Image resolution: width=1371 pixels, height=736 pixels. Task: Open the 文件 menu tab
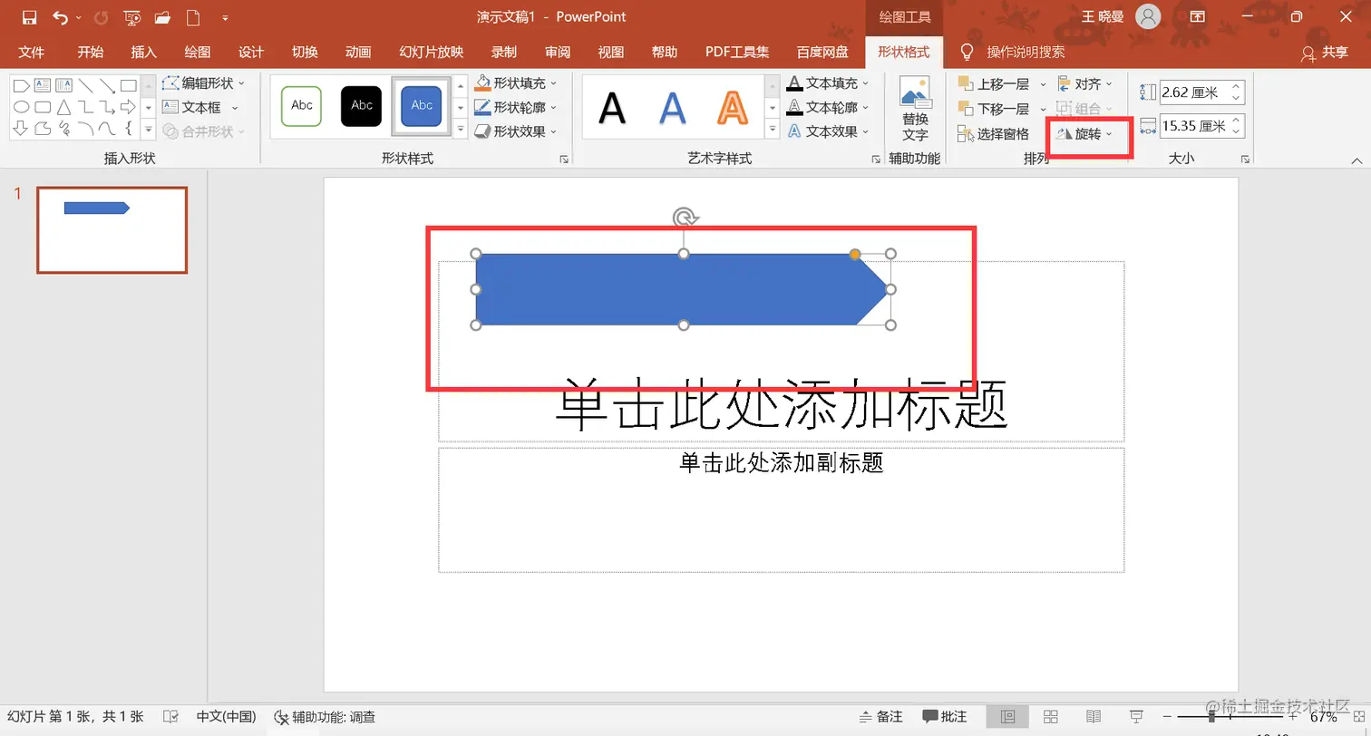coord(31,52)
